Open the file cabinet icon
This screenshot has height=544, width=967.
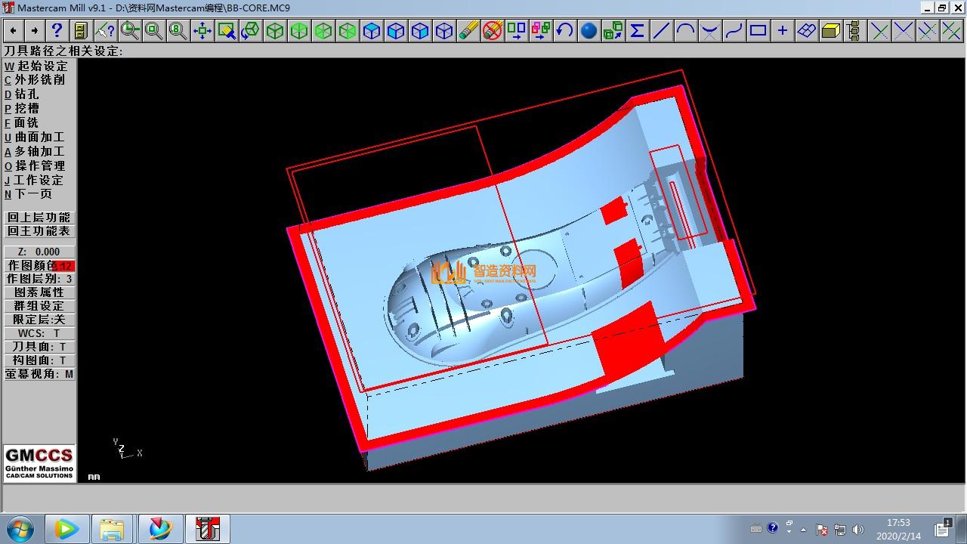click(x=81, y=30)
